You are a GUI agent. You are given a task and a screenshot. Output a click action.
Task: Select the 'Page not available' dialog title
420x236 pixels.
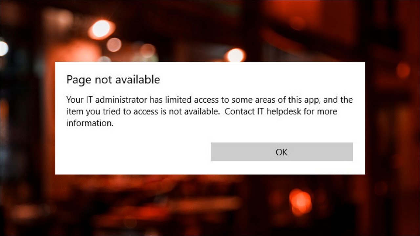pyautogui.click(x=113, y=80)
